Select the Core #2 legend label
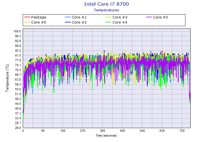 tap(79, 22)
